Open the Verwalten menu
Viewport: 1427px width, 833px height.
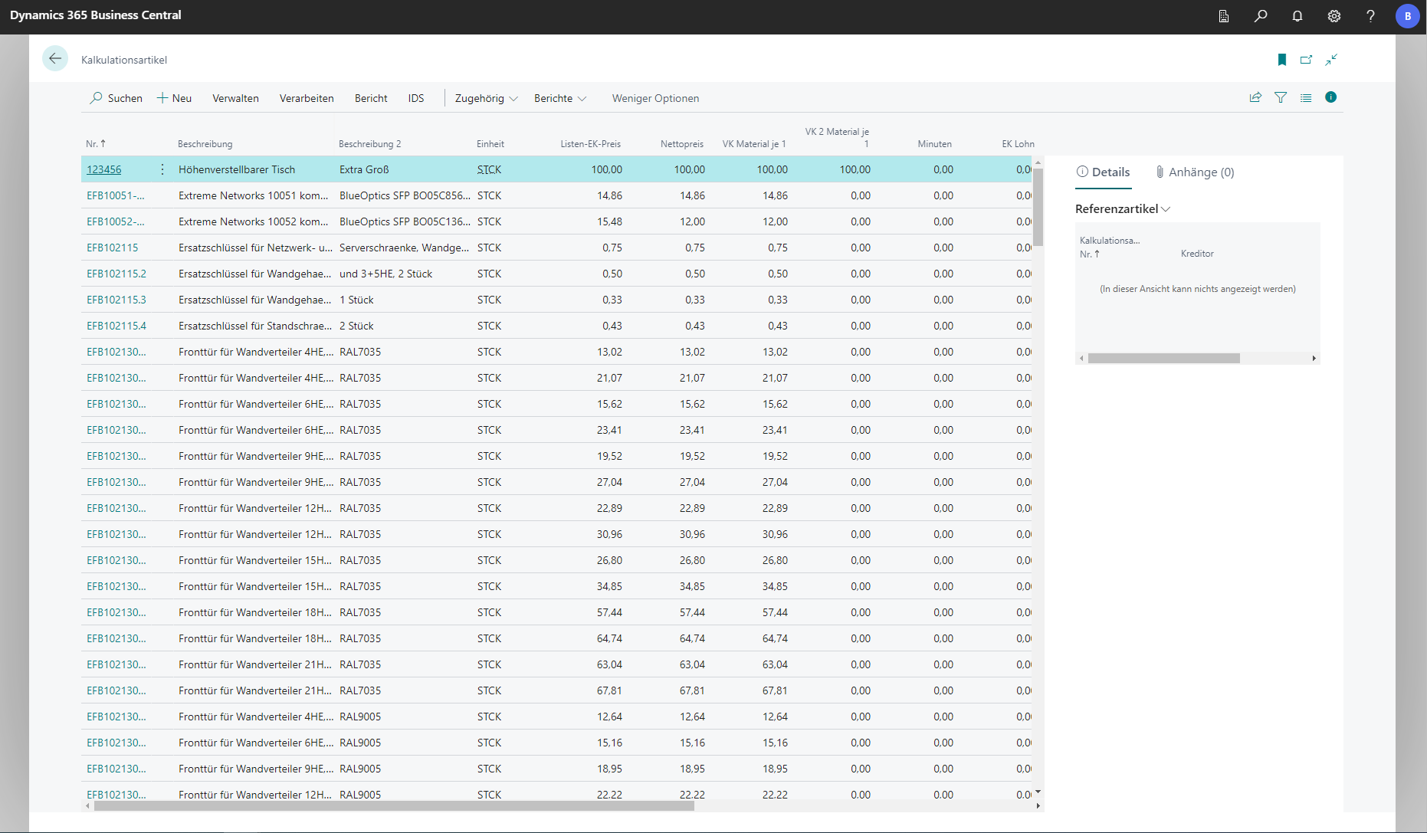(x=235, y=98)
